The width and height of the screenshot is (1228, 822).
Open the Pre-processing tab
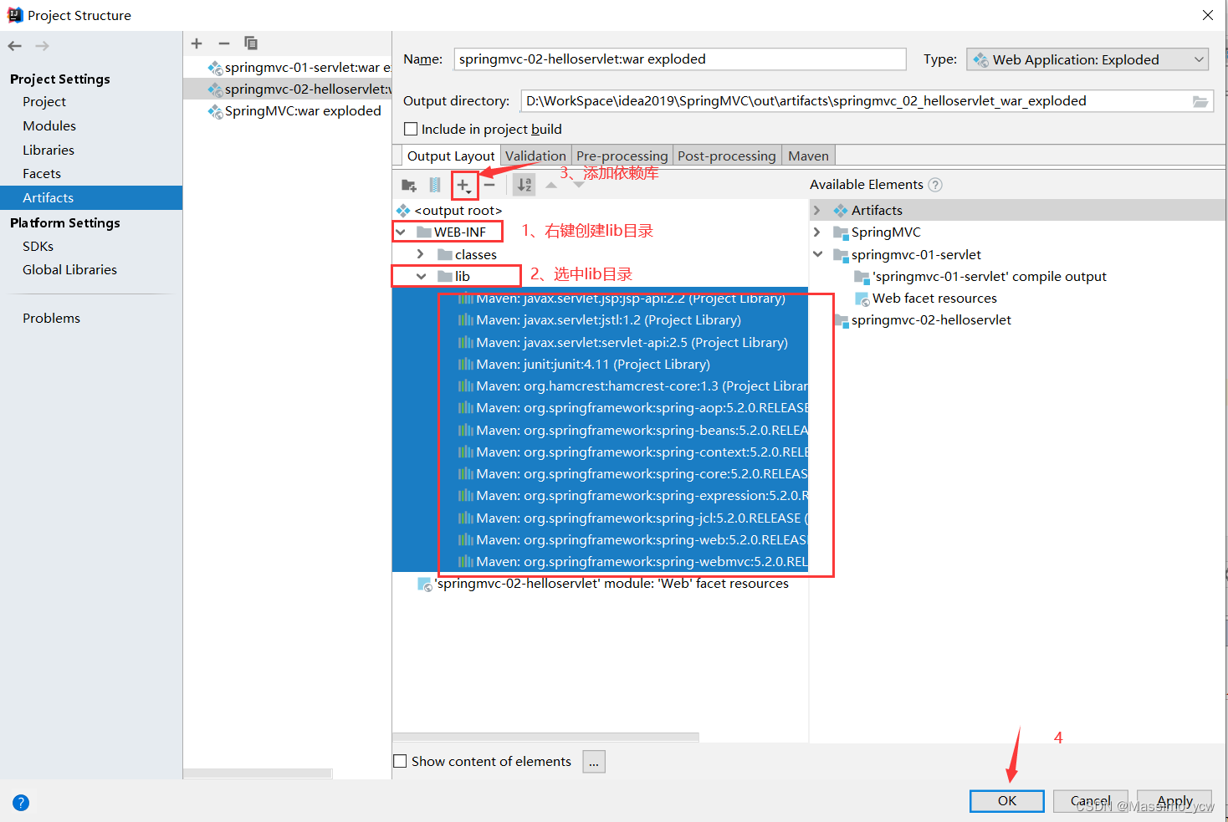click(x=622, y=156)
